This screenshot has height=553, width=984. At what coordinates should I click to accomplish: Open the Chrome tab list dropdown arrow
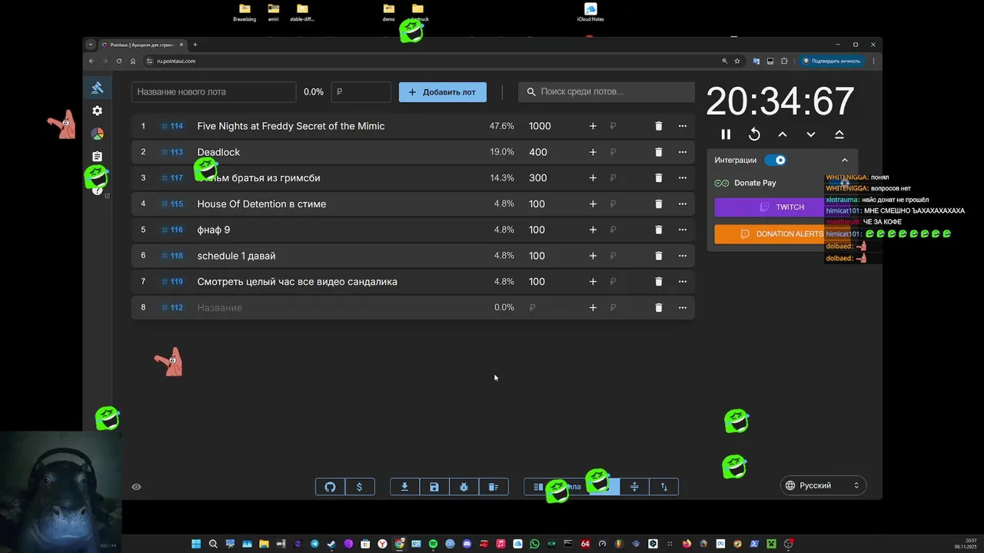pos(90,45)
